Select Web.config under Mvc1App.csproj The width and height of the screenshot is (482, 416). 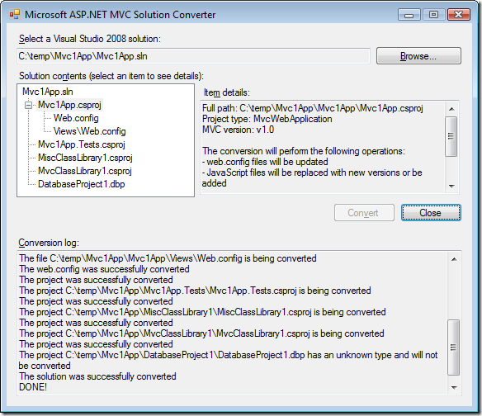pyautogui.click(x=76, y=118)
